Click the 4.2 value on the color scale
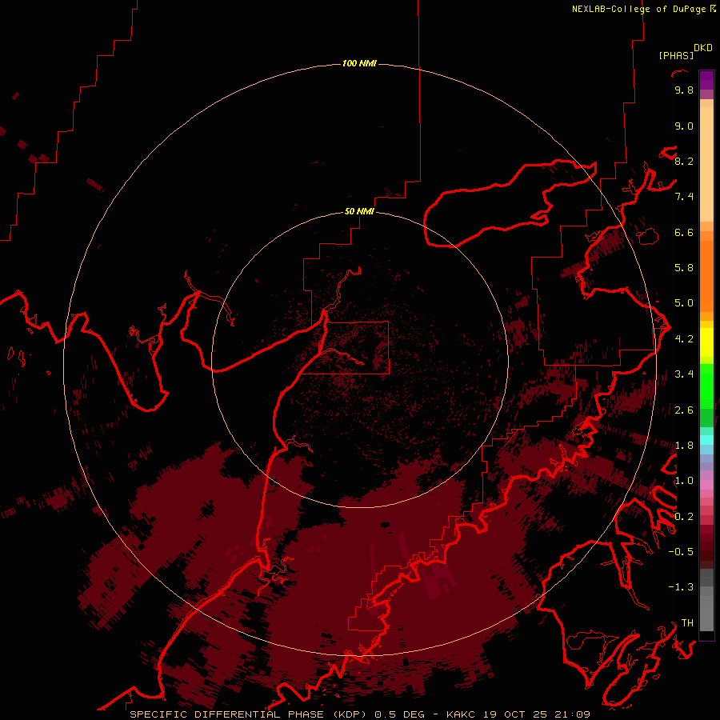 [684, 338]
